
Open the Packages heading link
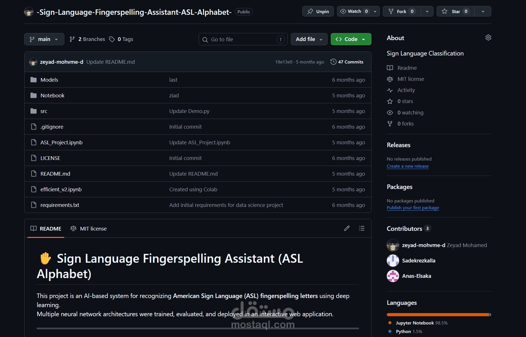click(x=400, y=187)
